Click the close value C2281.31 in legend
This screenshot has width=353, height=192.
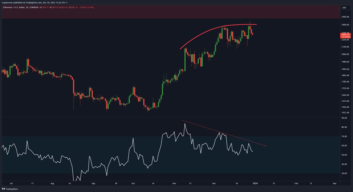point(74,8)
